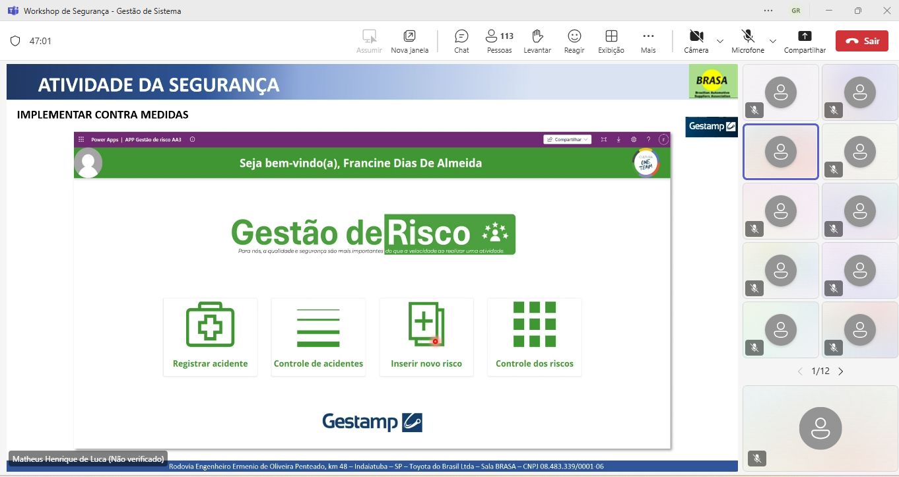Go to next participant page
899x477 pixels.
[841, 371]
